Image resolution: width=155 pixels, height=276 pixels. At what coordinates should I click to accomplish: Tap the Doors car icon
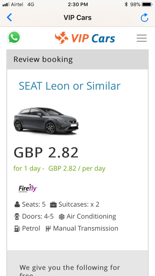click(17, 217)
